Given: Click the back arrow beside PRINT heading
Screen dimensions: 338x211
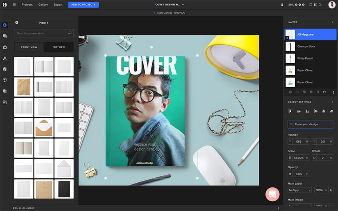Looking at the screenshot, I should pyautogui.click(x=17, y=22).
